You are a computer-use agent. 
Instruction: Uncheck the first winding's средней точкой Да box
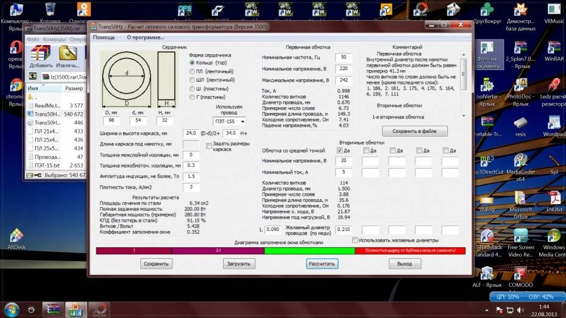pyautogui.click(x=339, y=150)
